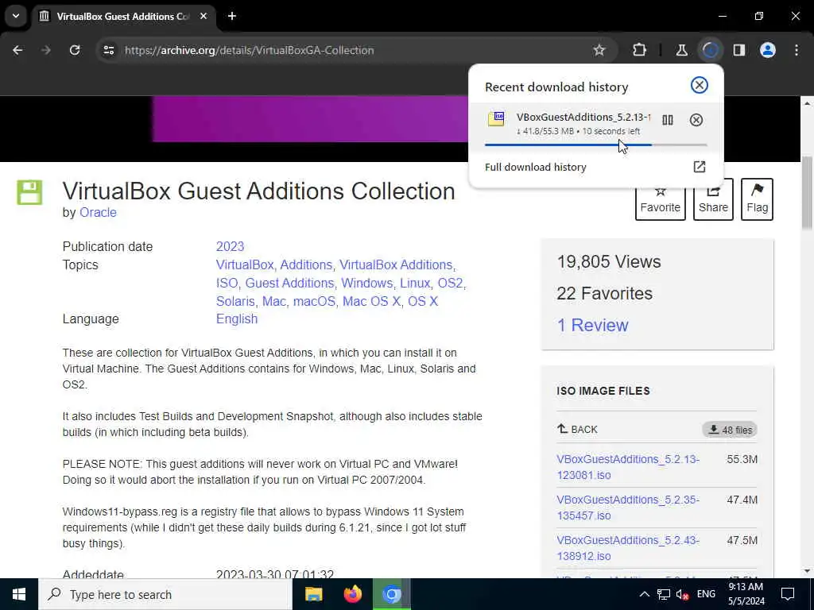Click the ENG language indicator

pyautogui.click(x=706, y=594)
